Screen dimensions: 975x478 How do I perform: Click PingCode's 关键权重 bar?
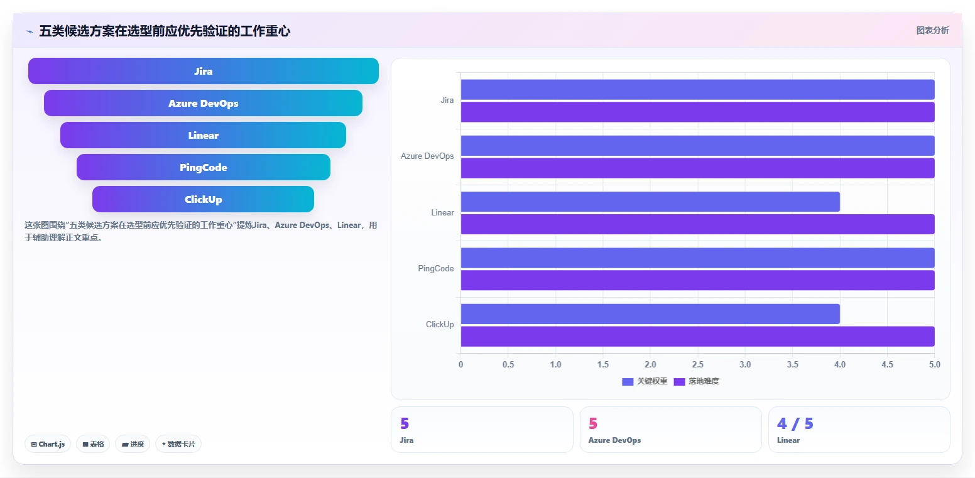tap(697, 258)
